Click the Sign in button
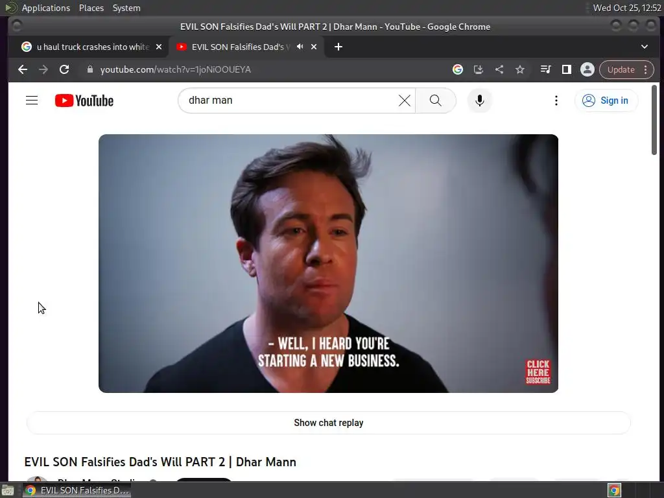664x498 pixels. click(x=606, y=101)
